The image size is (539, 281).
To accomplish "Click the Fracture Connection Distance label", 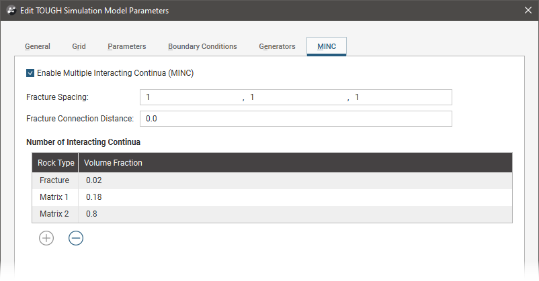I will pos(80,119).
